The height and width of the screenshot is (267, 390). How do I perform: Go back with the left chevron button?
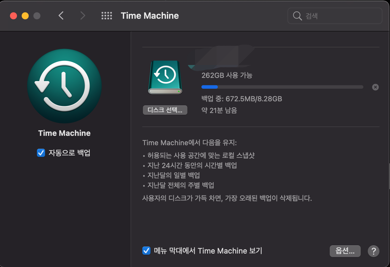61,16
